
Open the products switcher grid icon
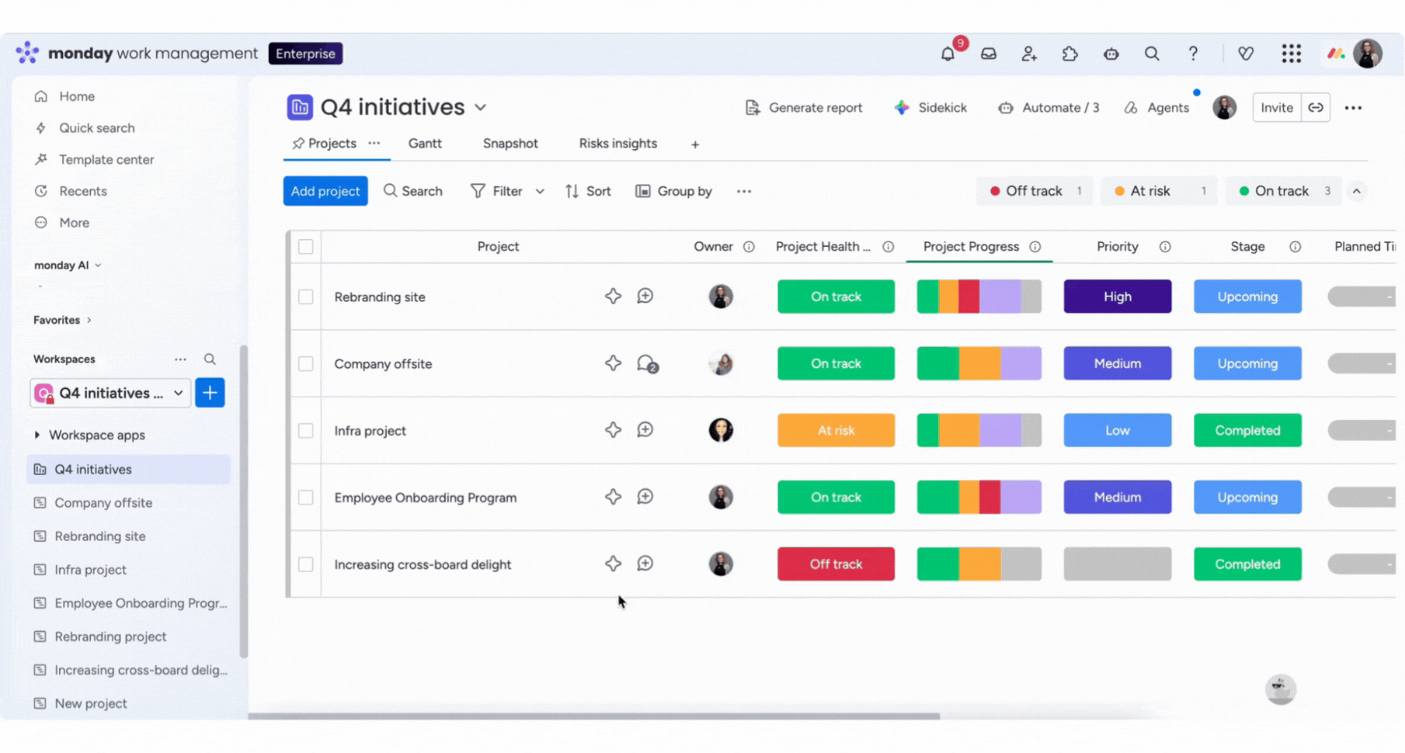(1291, 54)
